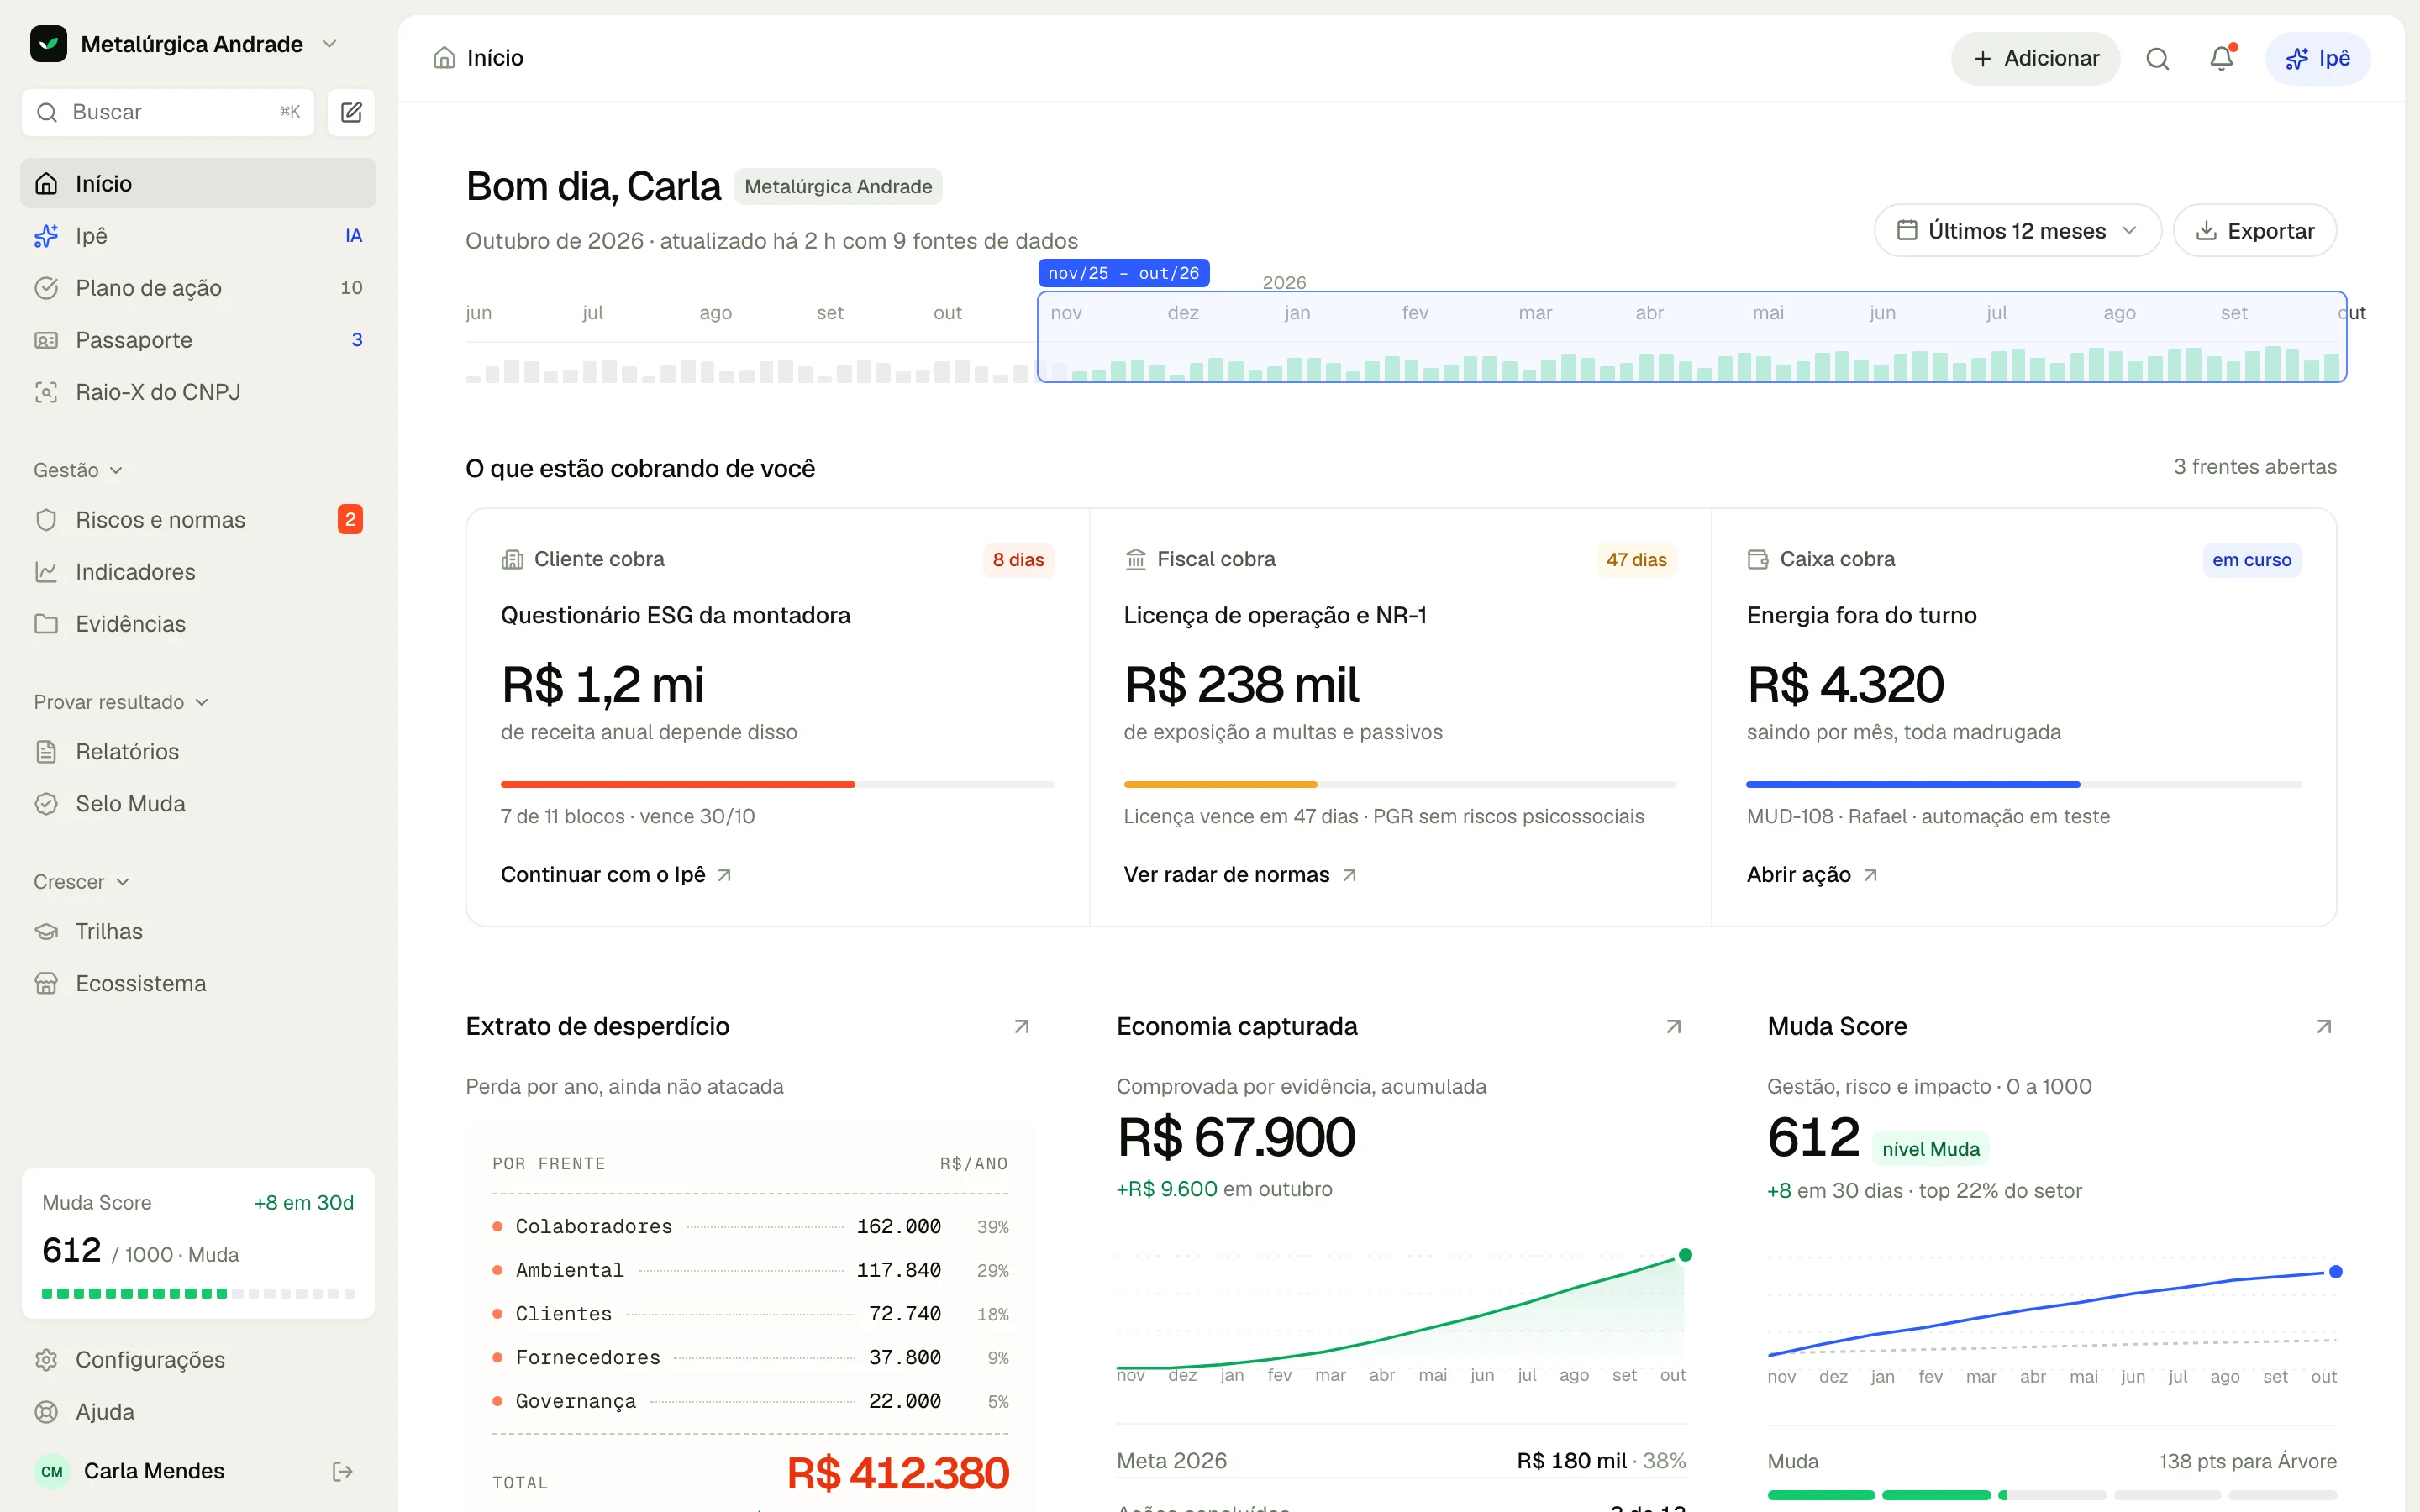
Task: Open the Últimos 12 meses period dropdown
Action: [2017, 231]
